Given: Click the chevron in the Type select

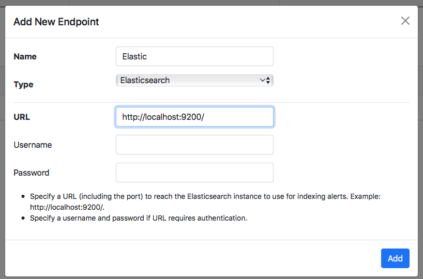Looking at the screenshot, I should coord(262,80).
